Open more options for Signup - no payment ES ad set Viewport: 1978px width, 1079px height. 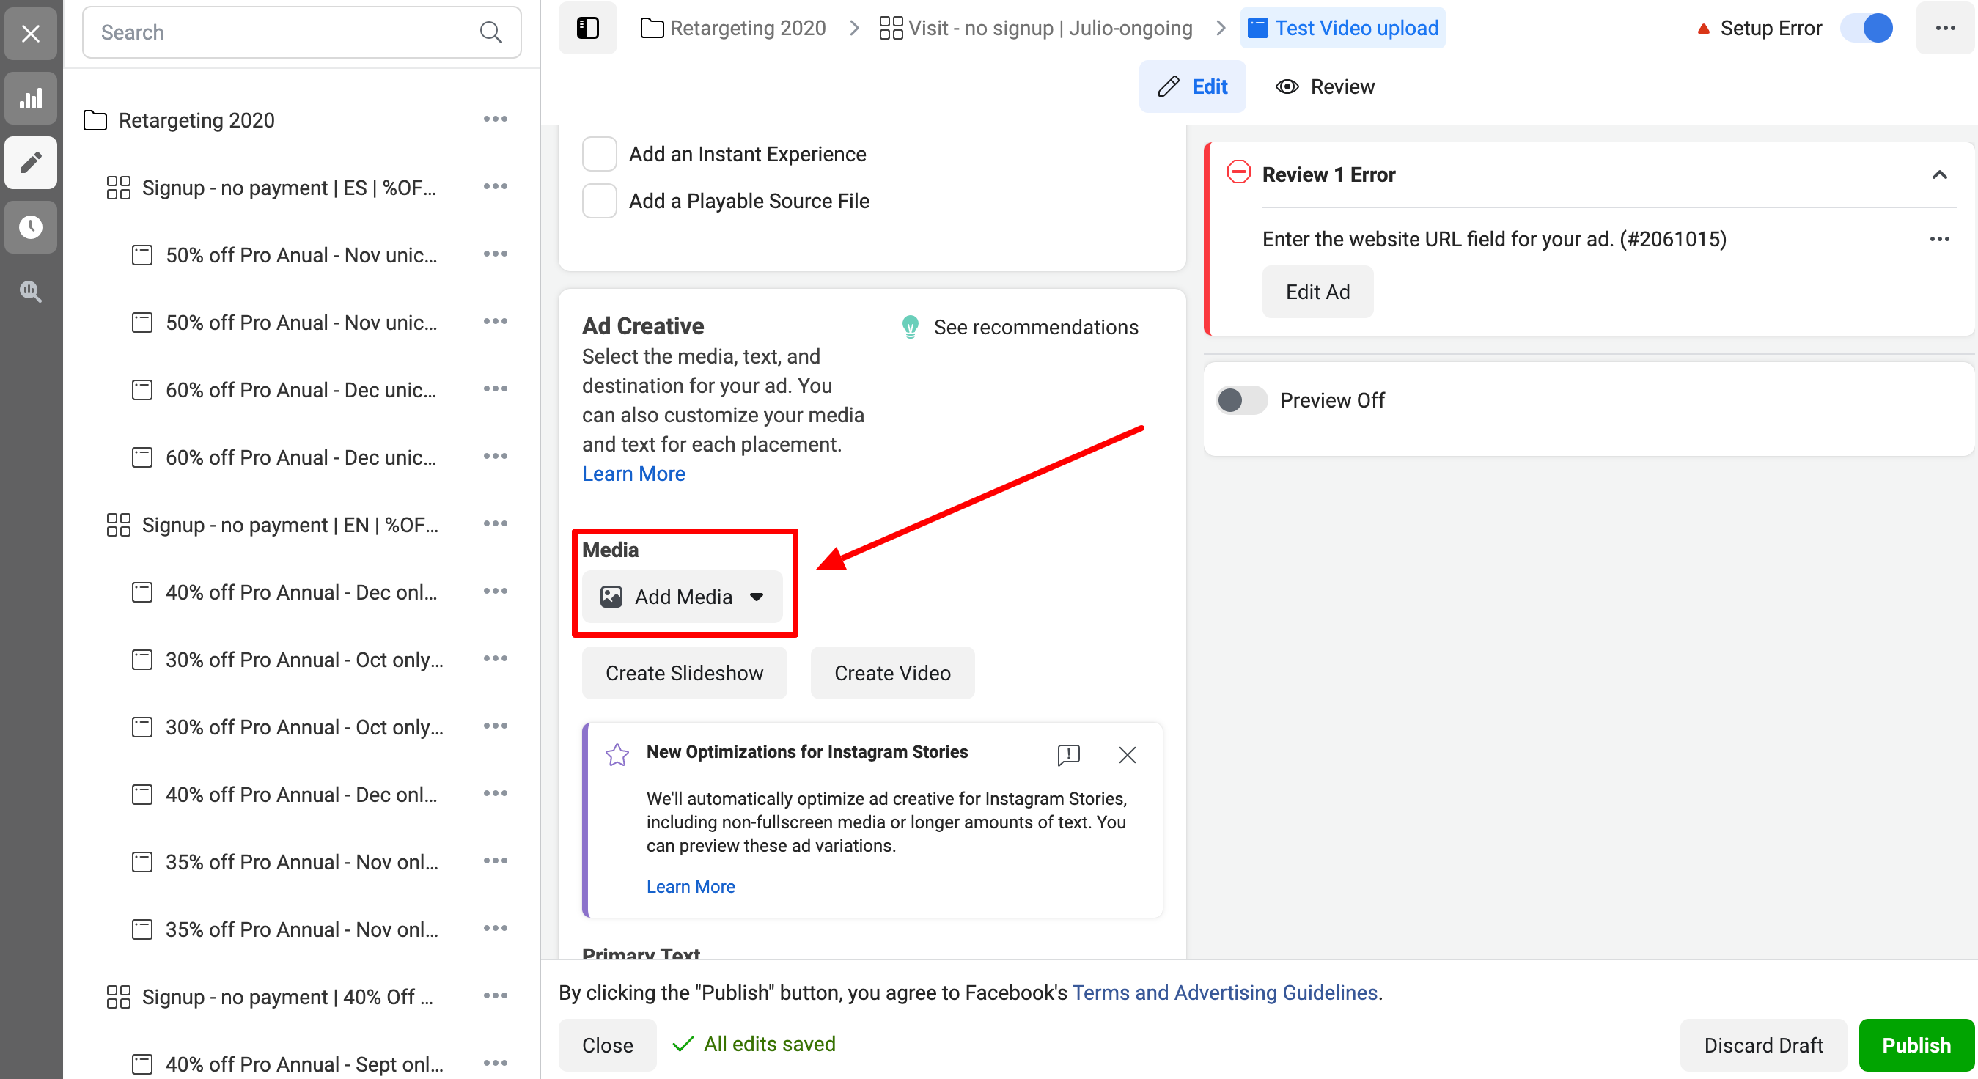(496, 187)
